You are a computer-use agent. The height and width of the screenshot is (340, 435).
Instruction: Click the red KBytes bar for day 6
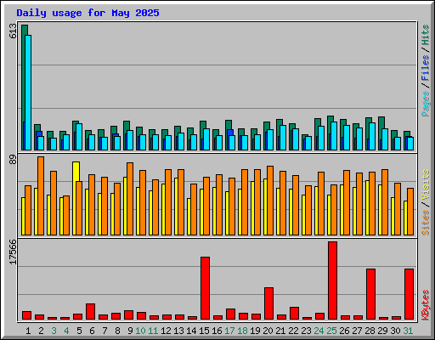tap(90, 311)
